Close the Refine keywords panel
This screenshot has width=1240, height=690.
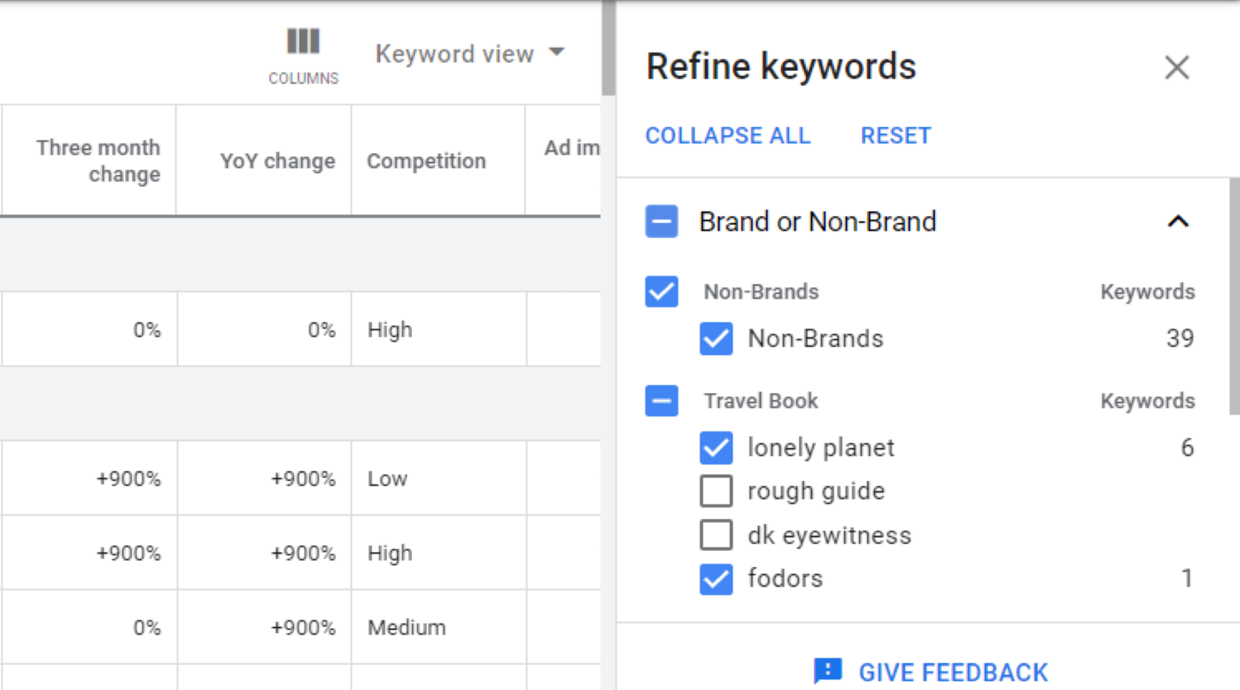coord(1177,67)
